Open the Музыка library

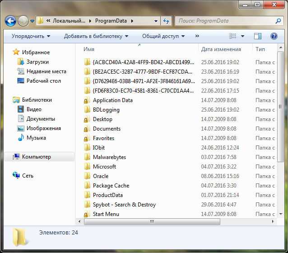[36, 138]
